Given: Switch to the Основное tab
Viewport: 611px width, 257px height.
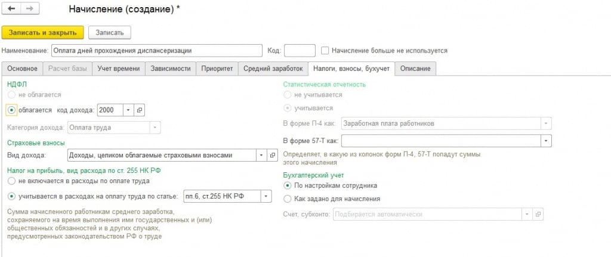Looking at the screenshot, I should click(x=23, y=69).
